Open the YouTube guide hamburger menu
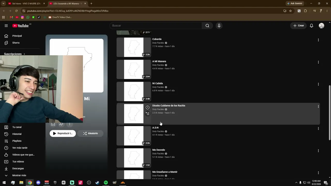The image size is (331, 186). tap(6, 26)
